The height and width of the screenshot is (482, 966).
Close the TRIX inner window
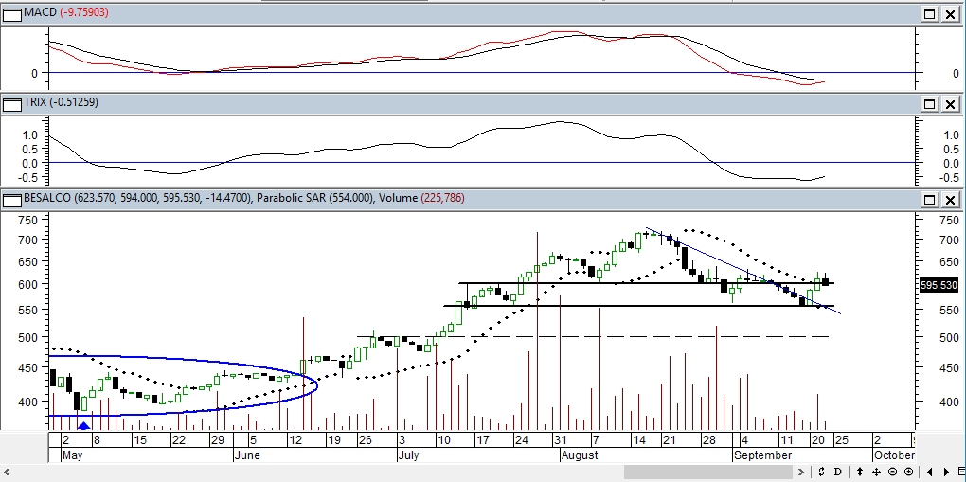(951, 103)
